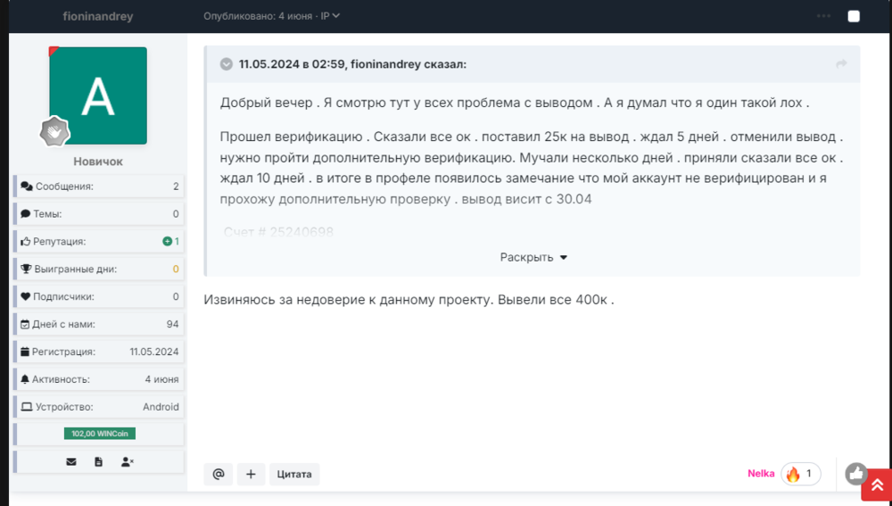892x506 pixels.
Task: Open the three-dots post options menu
Action: point(823,16)
